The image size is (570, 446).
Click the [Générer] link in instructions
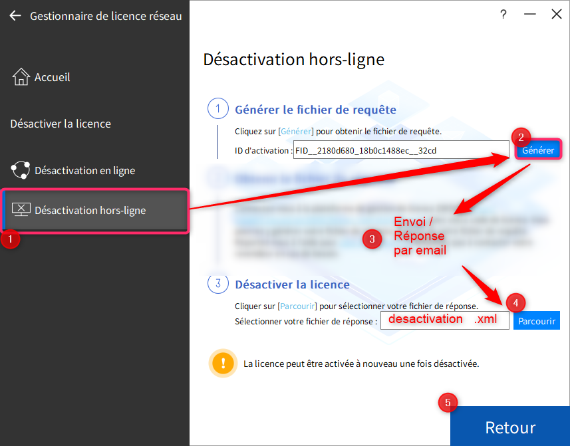(x=296, y=132)
